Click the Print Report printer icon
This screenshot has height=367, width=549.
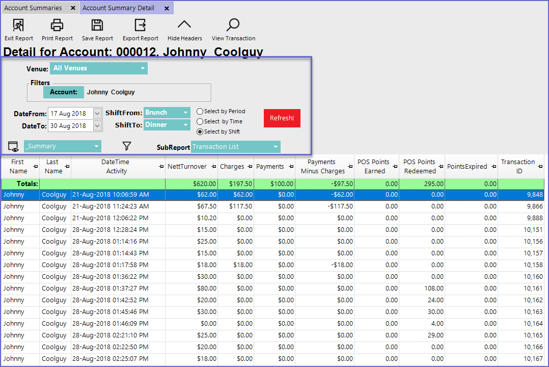click(57, 25)
